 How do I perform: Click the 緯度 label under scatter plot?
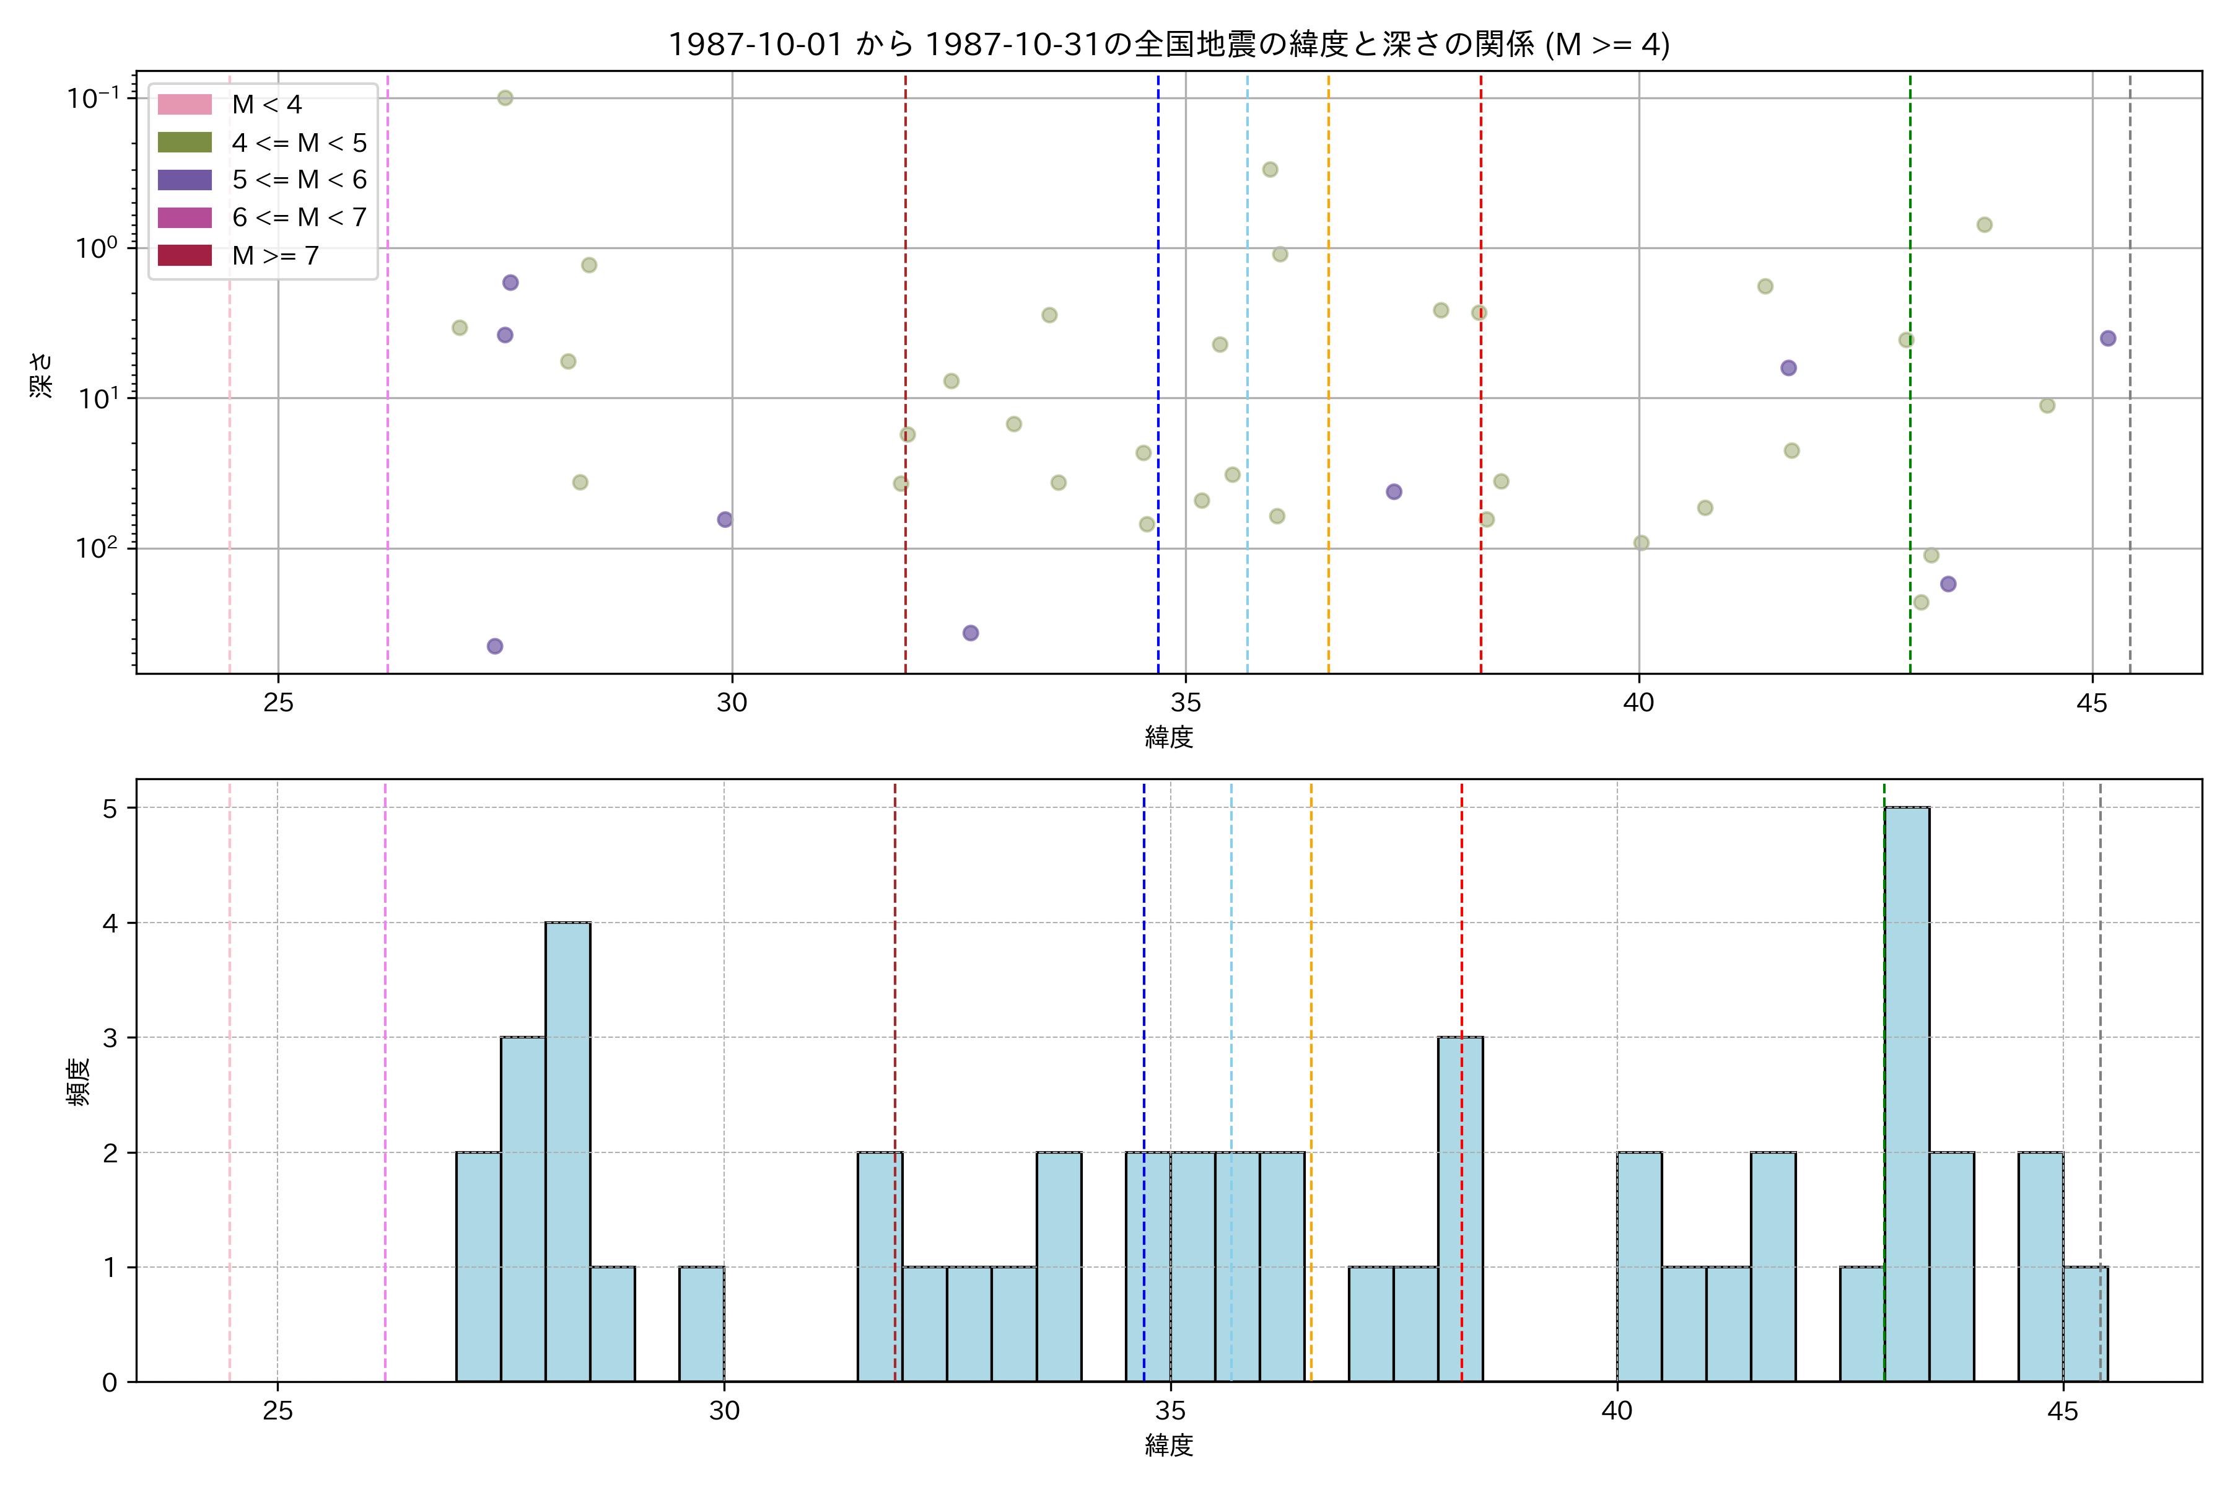pyautogui.click(x=1169, y=737)
